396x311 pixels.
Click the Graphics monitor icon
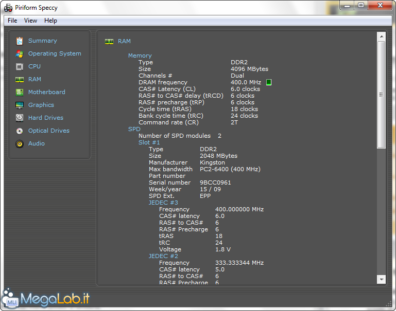(x=20, y=105)
